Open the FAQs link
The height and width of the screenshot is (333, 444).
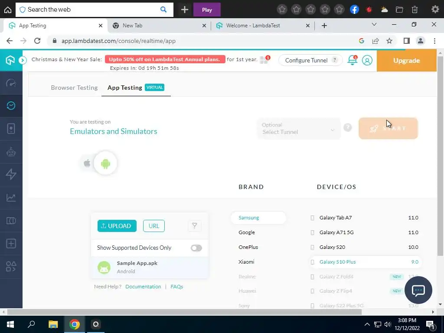point(177,287)
